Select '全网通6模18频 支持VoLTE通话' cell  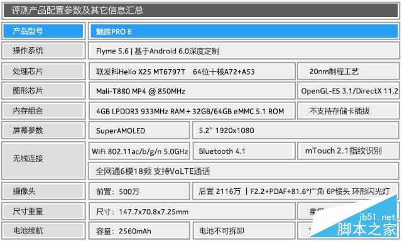(244, 171)
